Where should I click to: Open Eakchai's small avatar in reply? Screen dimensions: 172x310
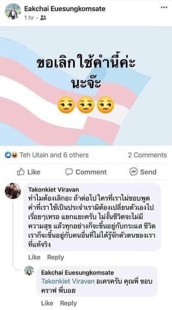(29, 271)
